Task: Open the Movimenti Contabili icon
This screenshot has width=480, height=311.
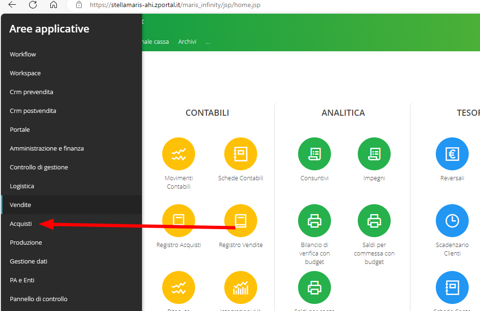Action: tap(178, 154)
